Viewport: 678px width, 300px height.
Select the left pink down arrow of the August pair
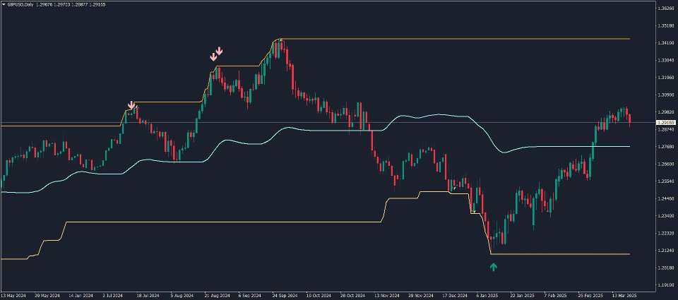click(213, 56)
